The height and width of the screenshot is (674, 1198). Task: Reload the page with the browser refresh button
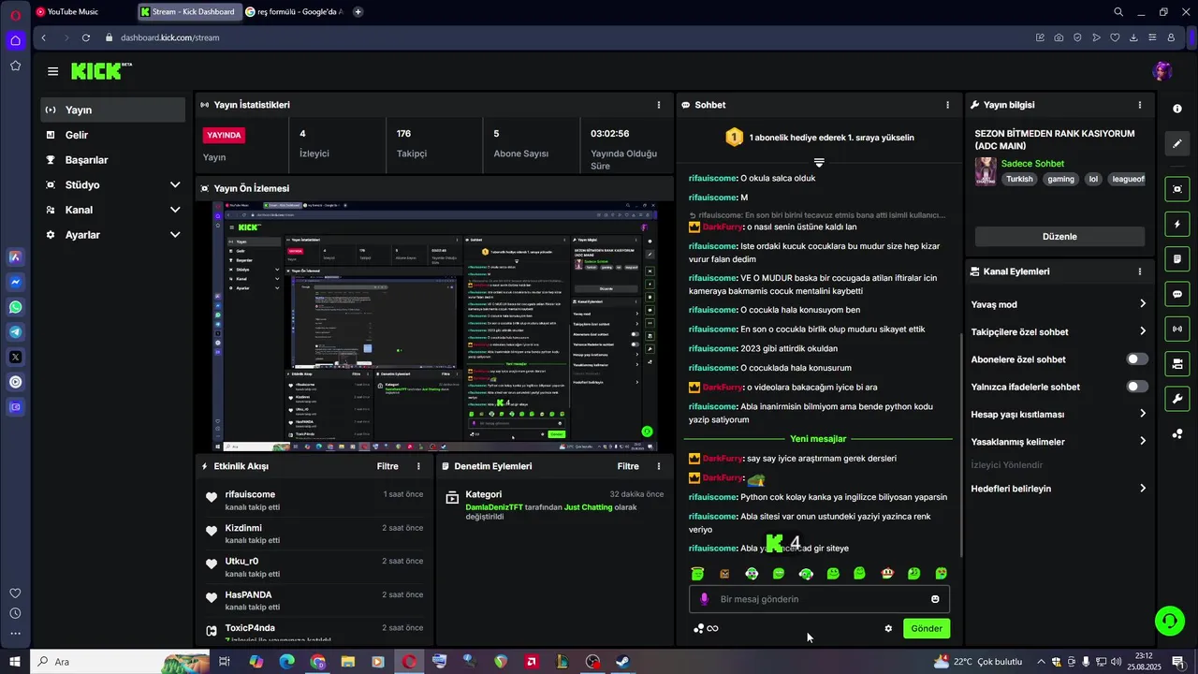click(86, 37)
